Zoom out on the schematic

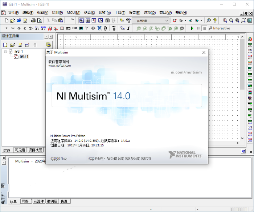(x=231, y=20)
